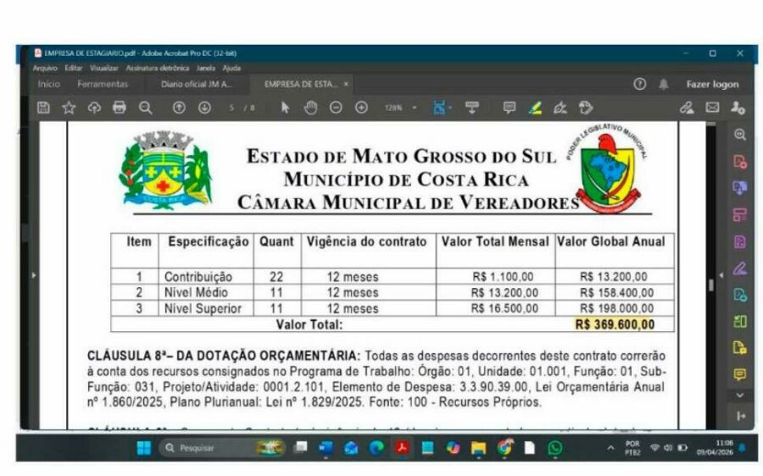This screenshot has width=763, height=476.
Task: Click the Fazer logon button
Action: coord(712,84)
